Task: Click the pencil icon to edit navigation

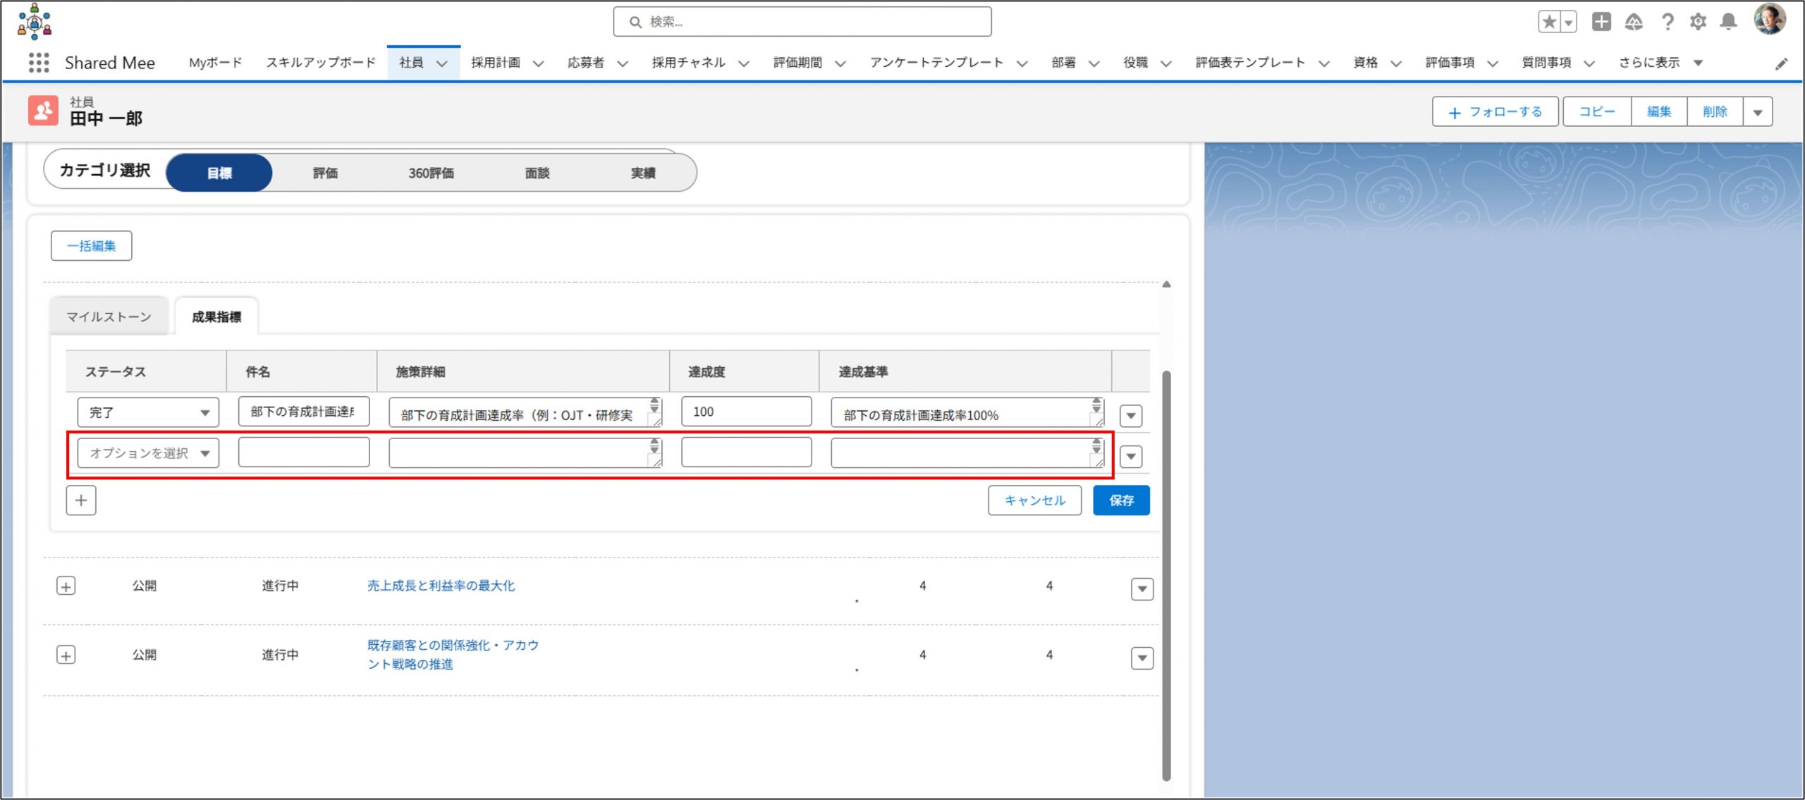Action: coord(1781,64)
